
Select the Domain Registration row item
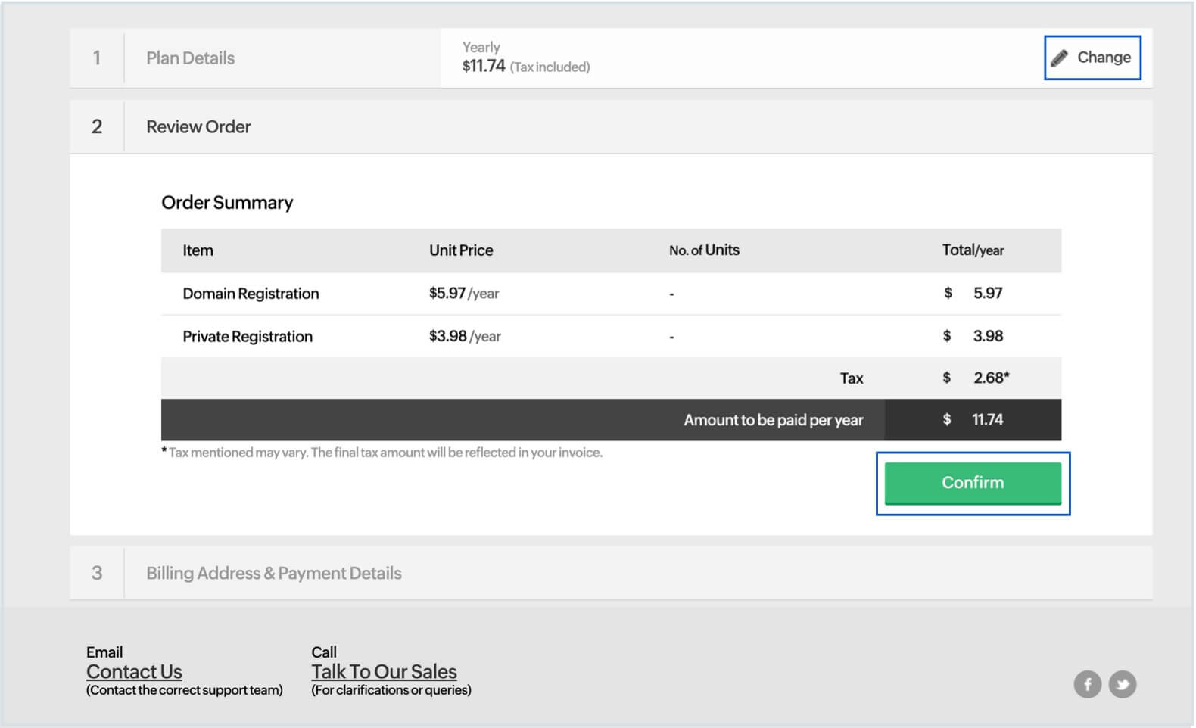251,294
